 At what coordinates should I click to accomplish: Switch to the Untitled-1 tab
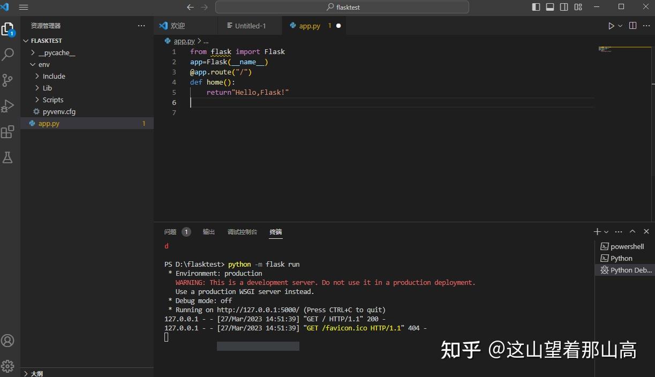coord(250,25)
